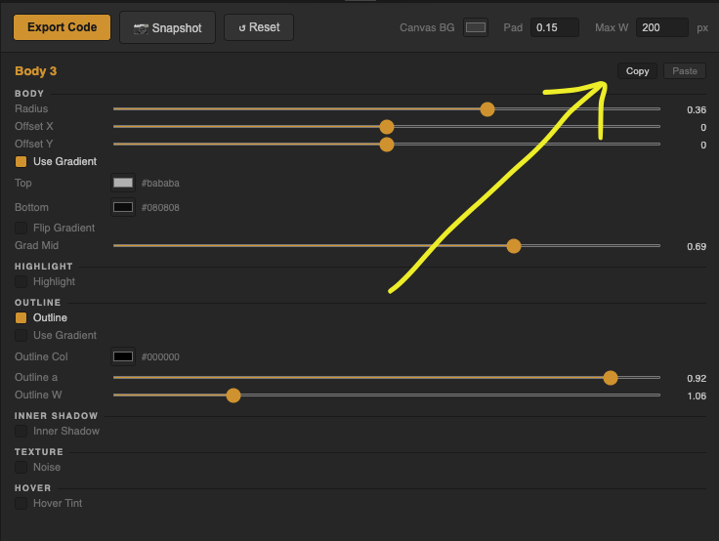This screenshot has width=719, height=541.
Task: Focus the Pad input field
Action: (554, 27)
